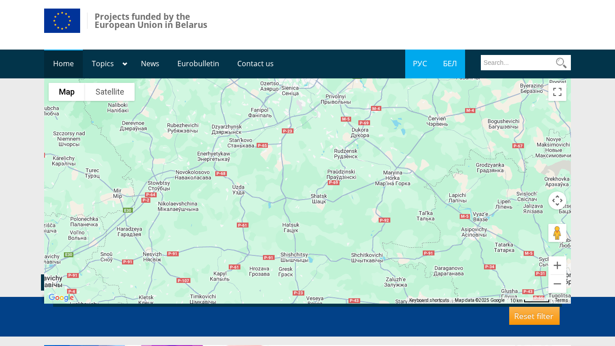Click the Rubezhevichi town label
Image resolution: width=615 pixels, height=346 pixels.
pyautogui.click(x=183, y=128)
